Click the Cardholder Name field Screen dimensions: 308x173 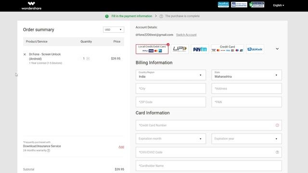click(208, 166)
